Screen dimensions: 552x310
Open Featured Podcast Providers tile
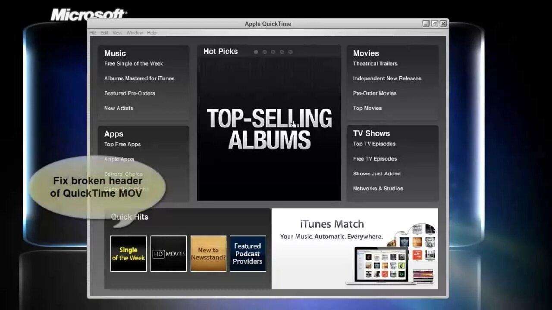(248, 254)
